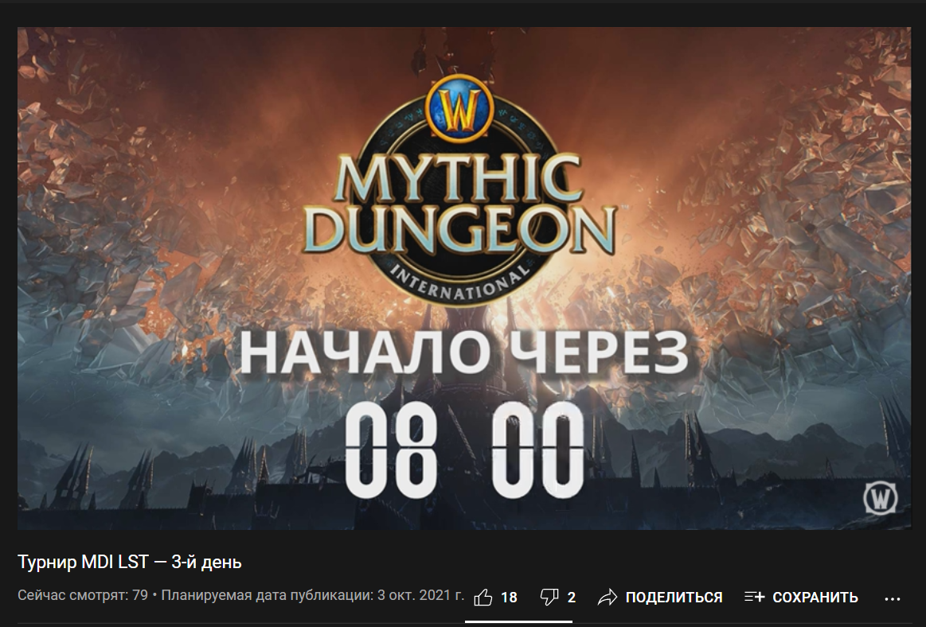Click the share arrow icon
This screenshot has height=627, width=926.
(x=607, y=597)
